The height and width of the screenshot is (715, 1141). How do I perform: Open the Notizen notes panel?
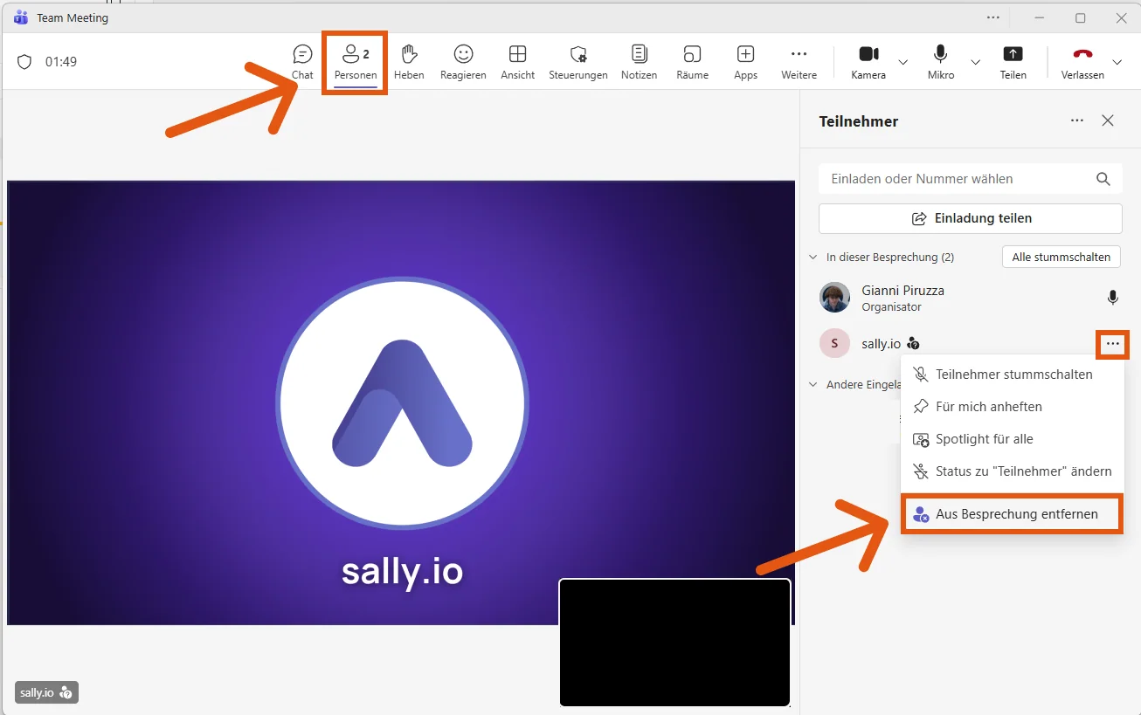640,62
